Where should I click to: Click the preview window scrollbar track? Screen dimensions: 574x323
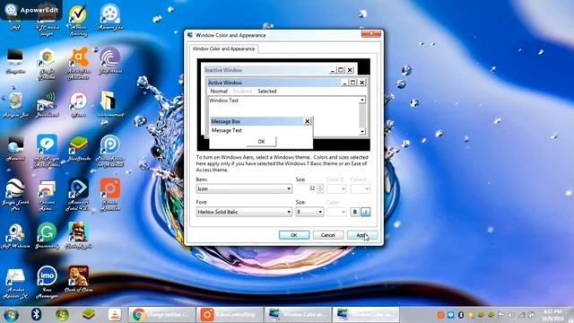[362, 116]
